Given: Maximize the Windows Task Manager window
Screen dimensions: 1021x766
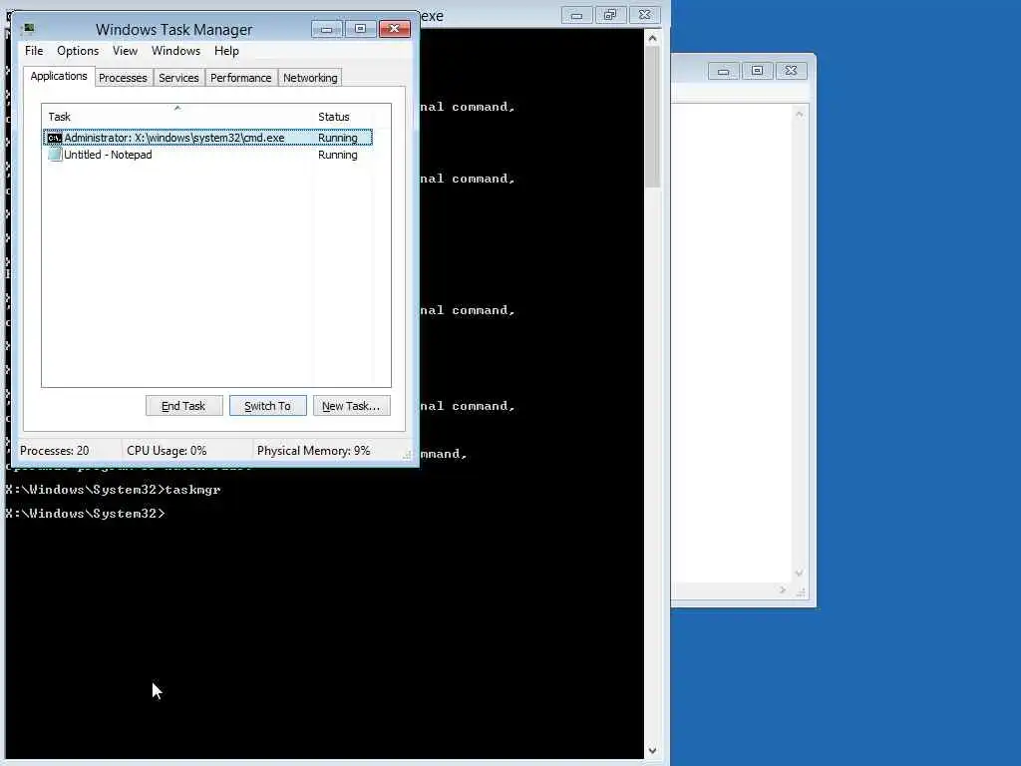Looking at the screenshot, I should (360, 29).
